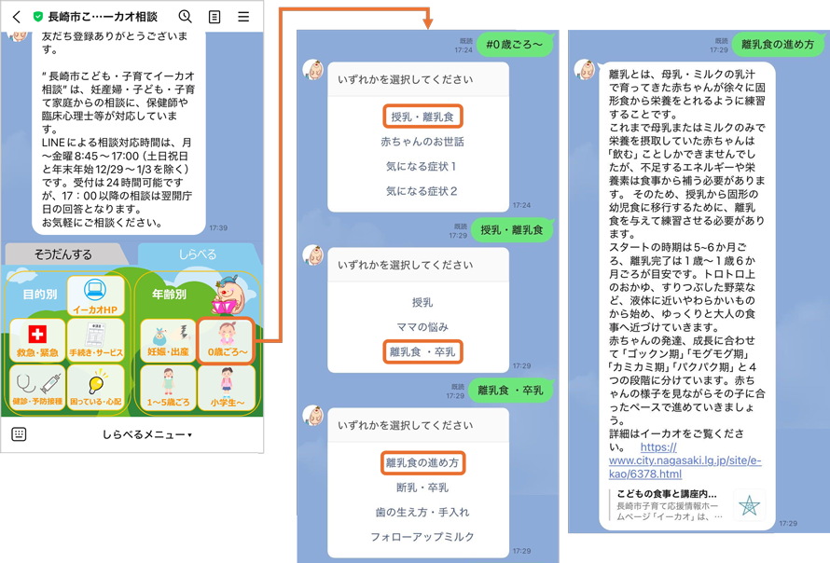Screen dimensions: 830x563
Task: Choose 授乳・離乳食 in the first card
Action: click(x=422, y=117)
